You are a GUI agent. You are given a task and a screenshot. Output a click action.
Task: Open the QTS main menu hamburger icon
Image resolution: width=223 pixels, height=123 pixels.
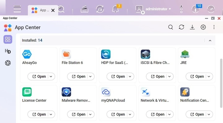click(17, 9)
